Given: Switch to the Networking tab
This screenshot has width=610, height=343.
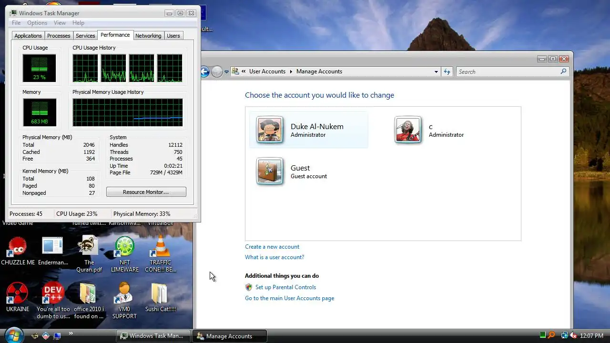Looking at the screenshot, I should 148,36.
